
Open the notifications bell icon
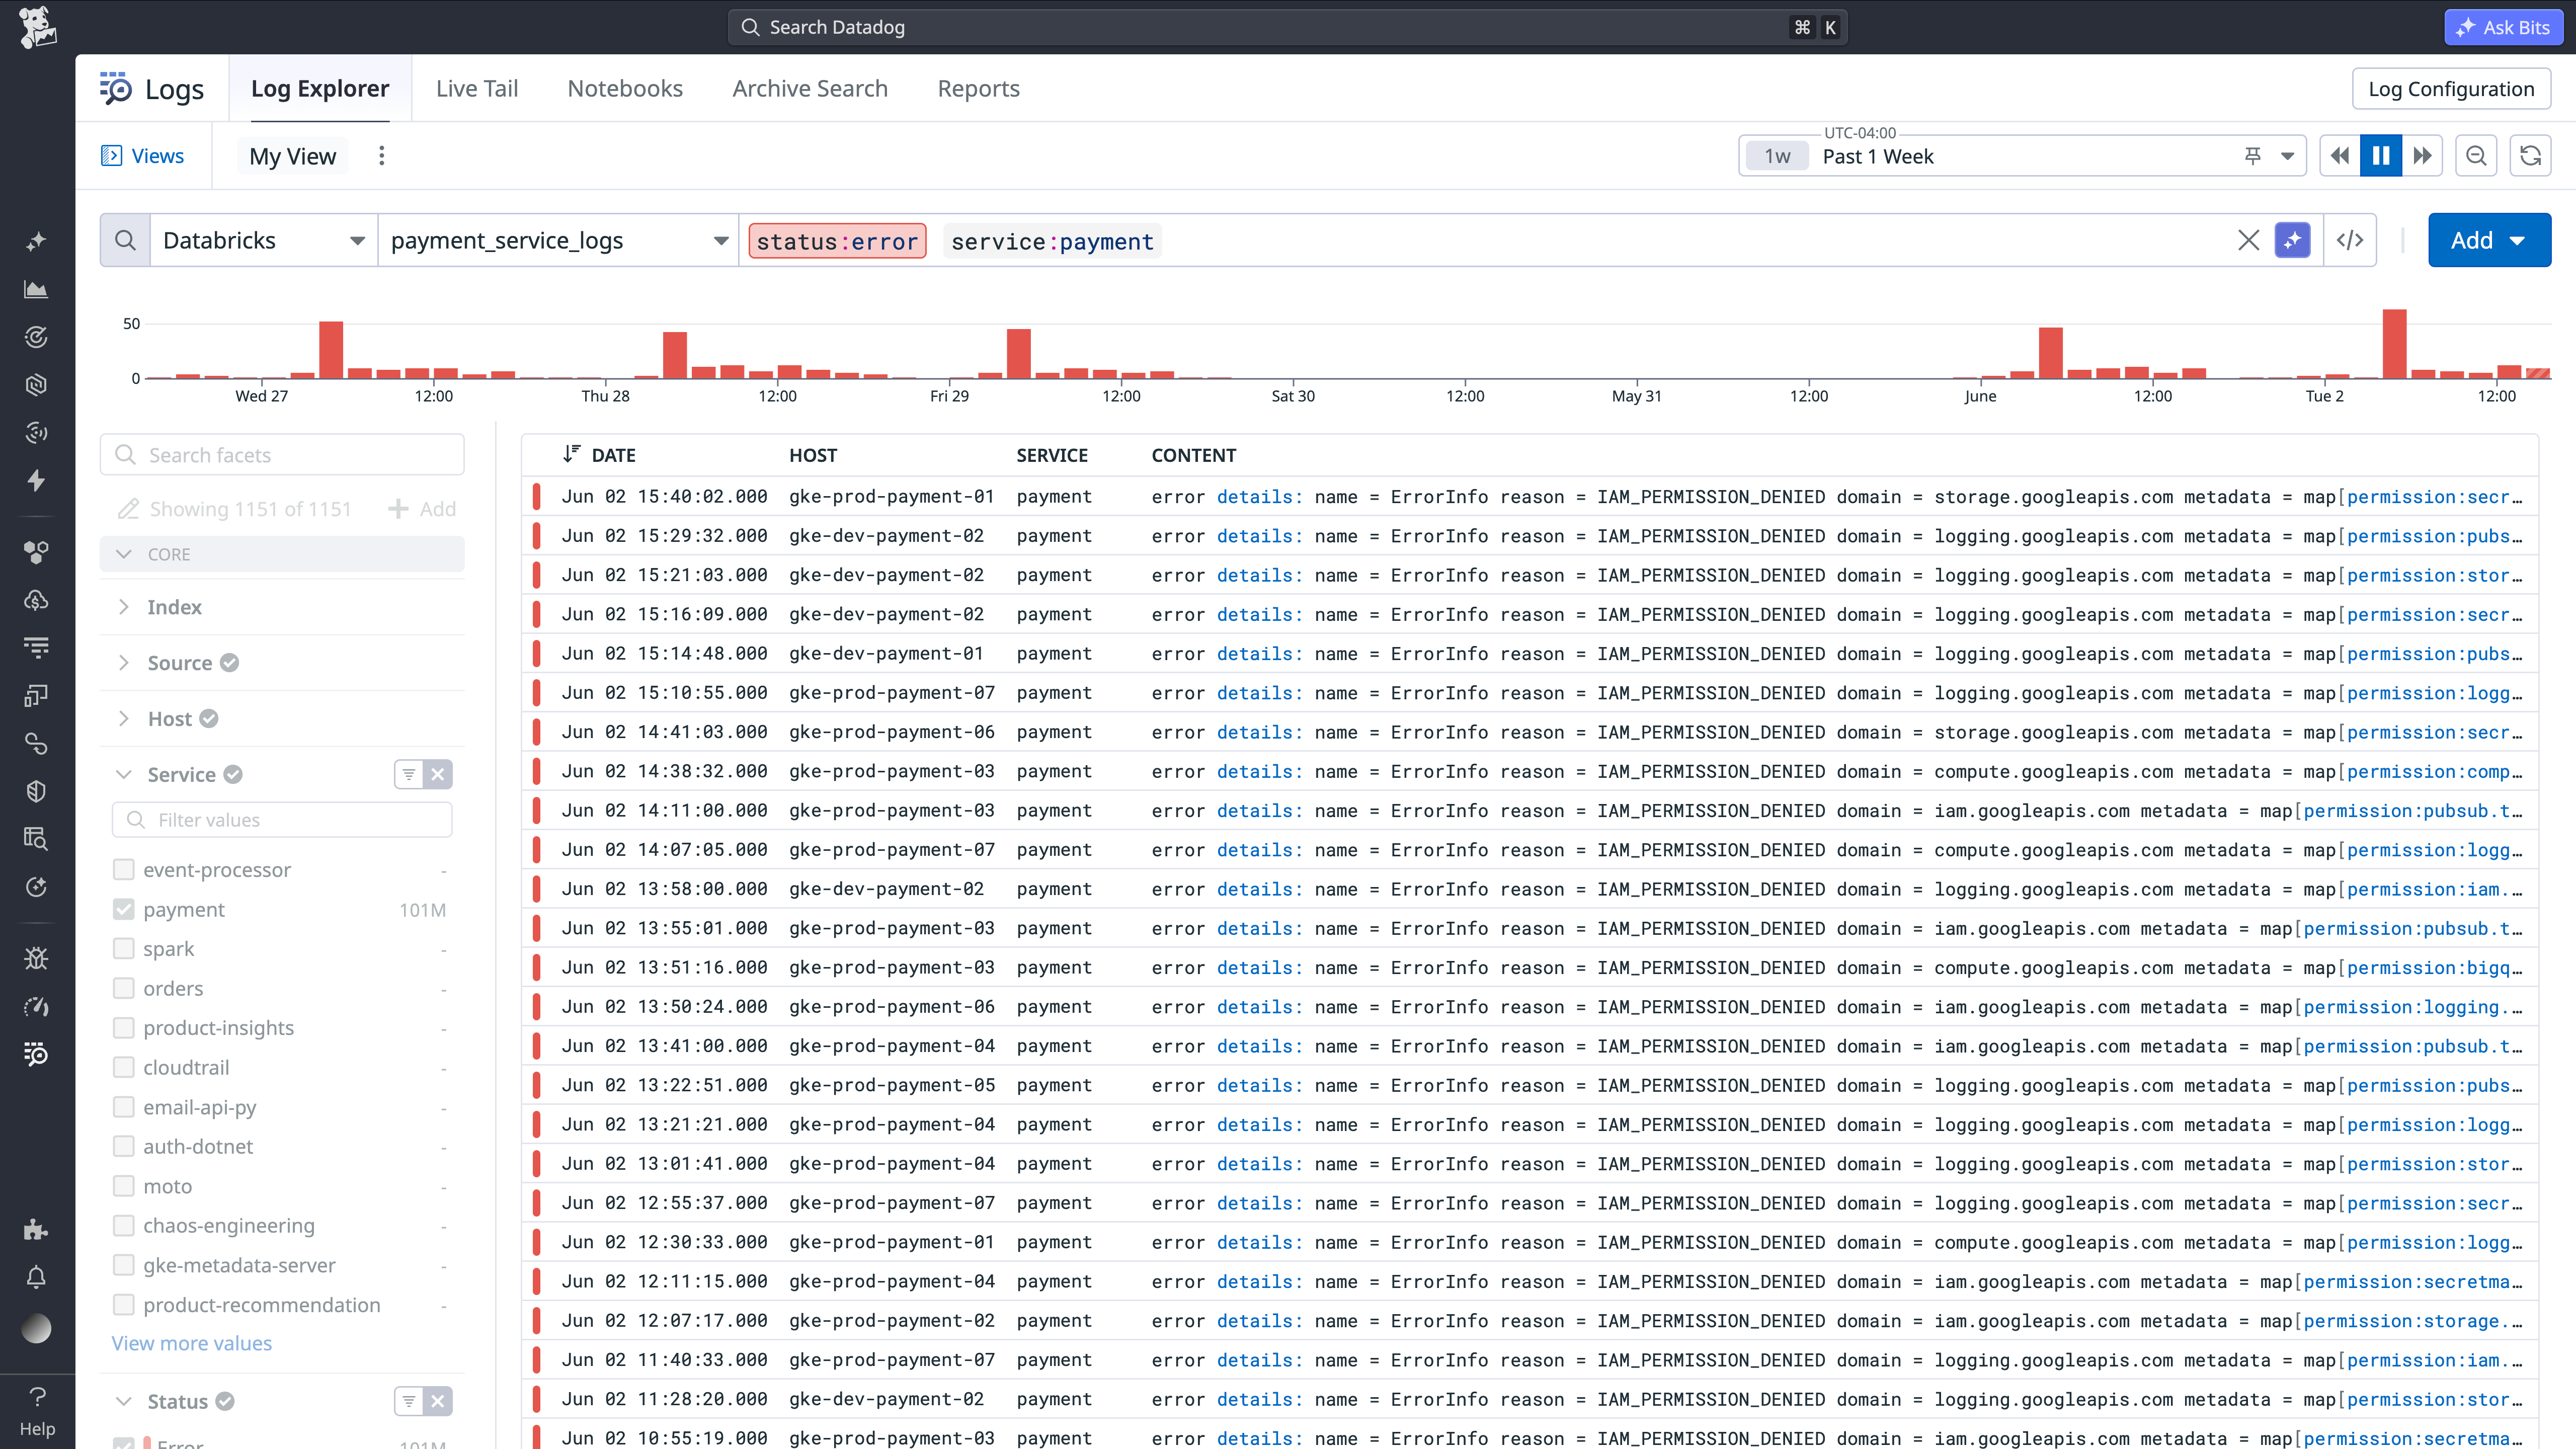click(36, 1277)
